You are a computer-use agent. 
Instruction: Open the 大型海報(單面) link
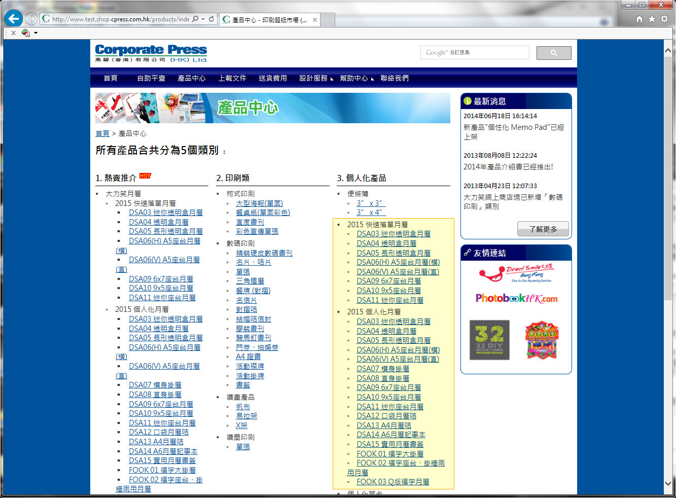click(x=259, y=203)
